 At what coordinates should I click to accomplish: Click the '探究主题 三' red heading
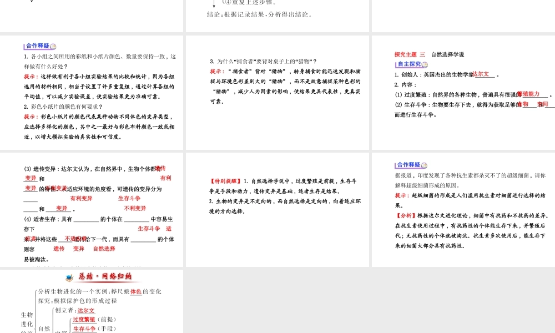(410, 54)
